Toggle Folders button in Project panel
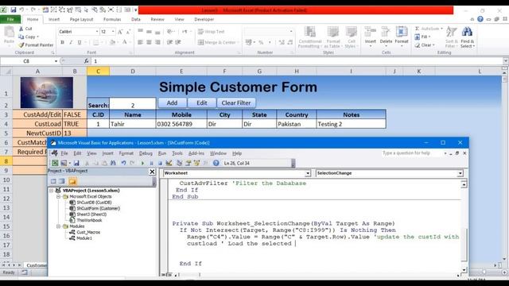The width and height of the screenshot is (509, 286). click(x=72, y=181)
